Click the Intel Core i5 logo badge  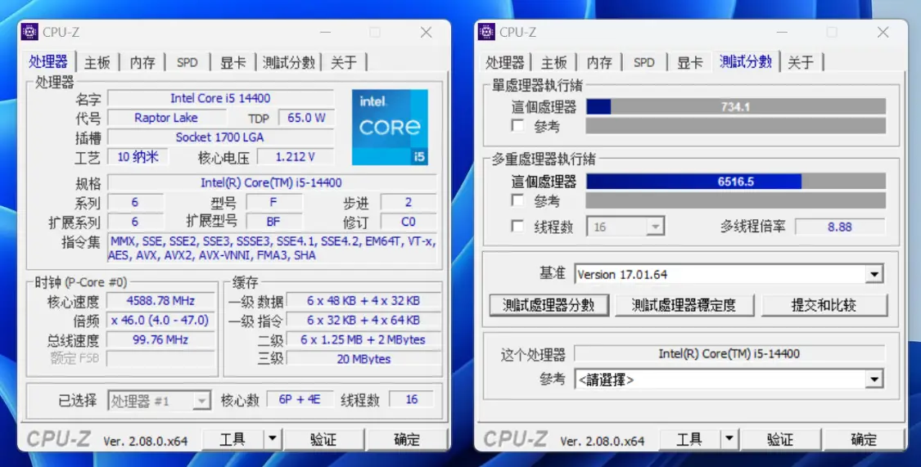click(390, 128)
